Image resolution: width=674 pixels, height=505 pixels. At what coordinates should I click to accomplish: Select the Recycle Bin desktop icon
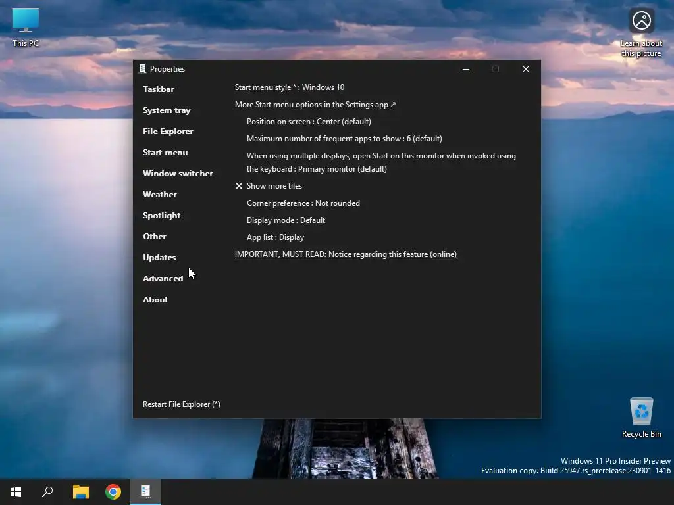click(641, 417)
